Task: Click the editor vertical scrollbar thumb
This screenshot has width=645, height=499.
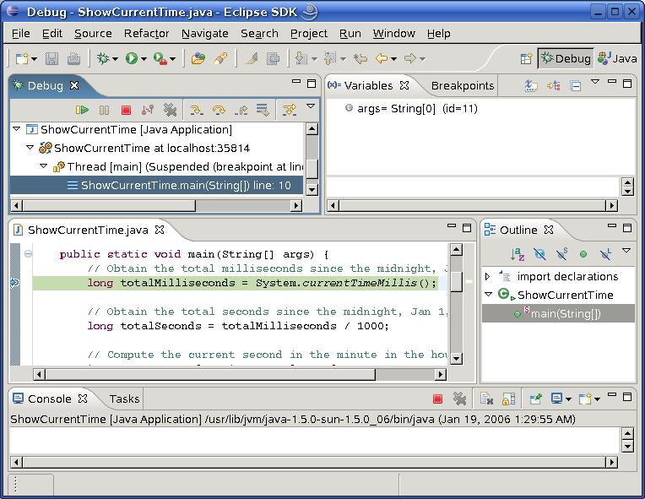Action: [x=456, y=280]
